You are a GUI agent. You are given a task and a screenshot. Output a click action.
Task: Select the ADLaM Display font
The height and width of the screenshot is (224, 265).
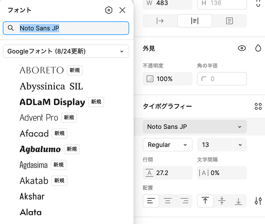click(52, 102)
